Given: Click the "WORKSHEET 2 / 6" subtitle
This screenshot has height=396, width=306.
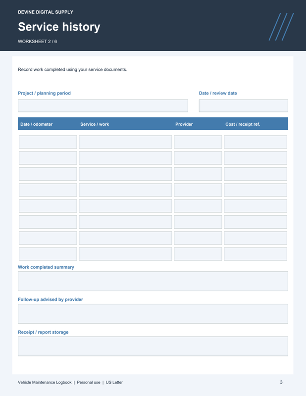Looking at the screenshot, I should tap(38, 42).
